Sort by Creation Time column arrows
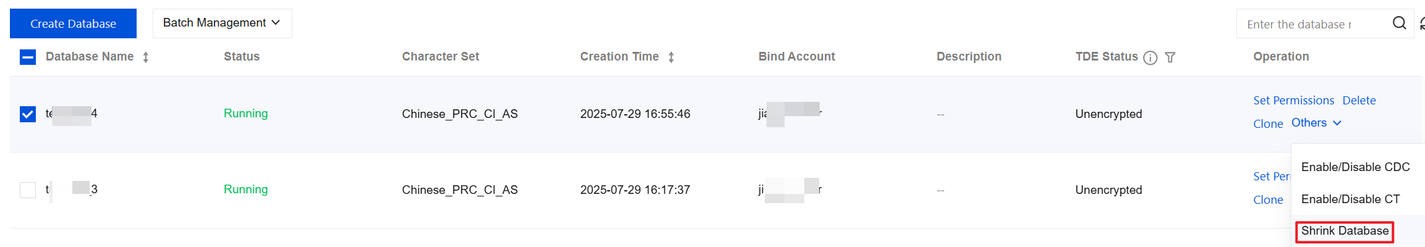This screenshot has height=247, width=1425. pyautogui.click(x=671, y=57)
